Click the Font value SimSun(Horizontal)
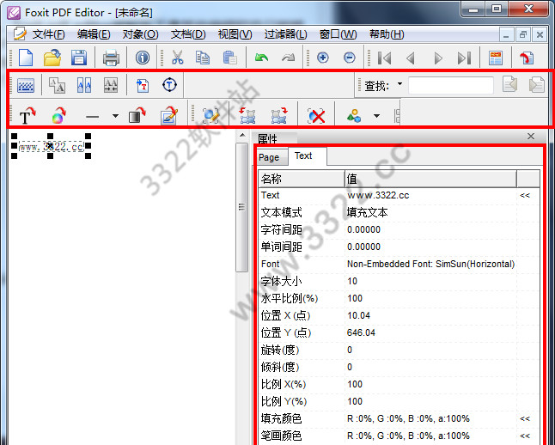 (x=430, y=264)
